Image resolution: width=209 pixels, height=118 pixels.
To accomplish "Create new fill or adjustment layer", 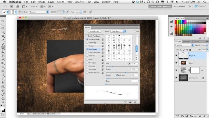I will pyautogui.click(x=191, y=116).
